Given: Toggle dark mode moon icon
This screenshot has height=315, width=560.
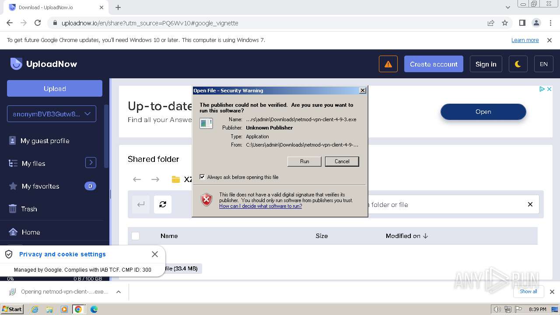Looking at the screenshot, I should (518, 64).
